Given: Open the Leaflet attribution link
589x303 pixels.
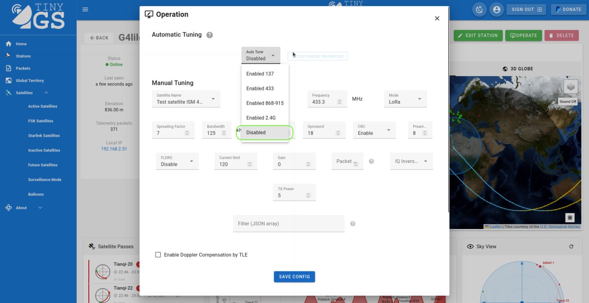Looking at the screenshot, I should point(493,227).
